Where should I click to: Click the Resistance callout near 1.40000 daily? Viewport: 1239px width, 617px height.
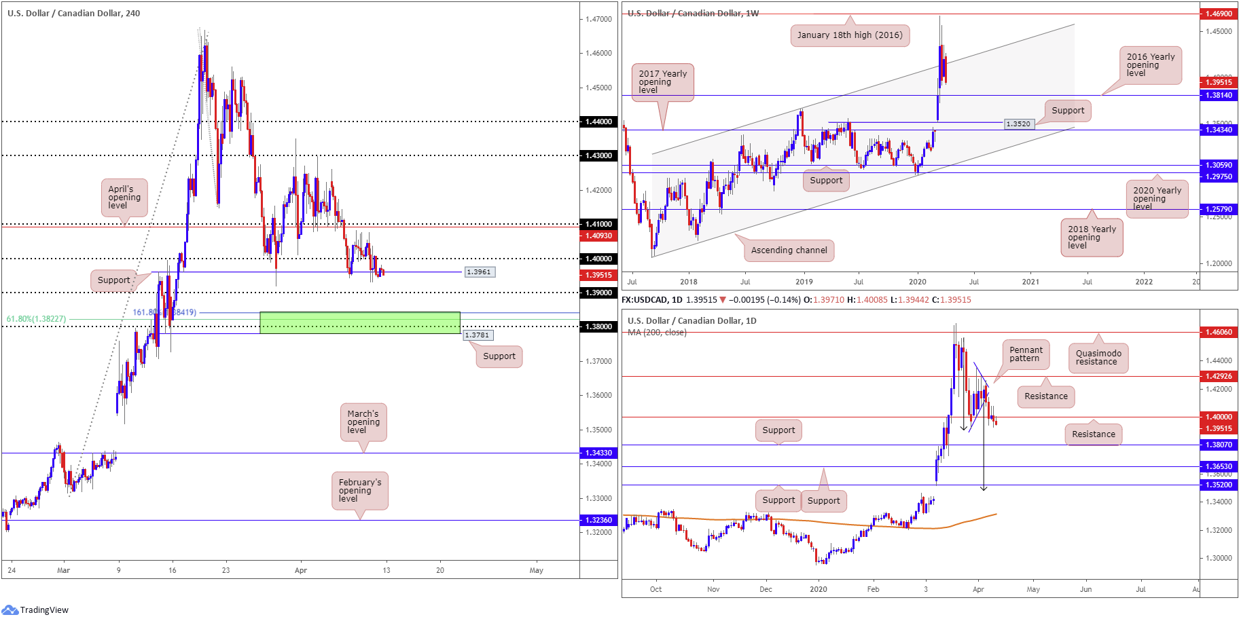pyautogui.click(x=1094, y=434)
